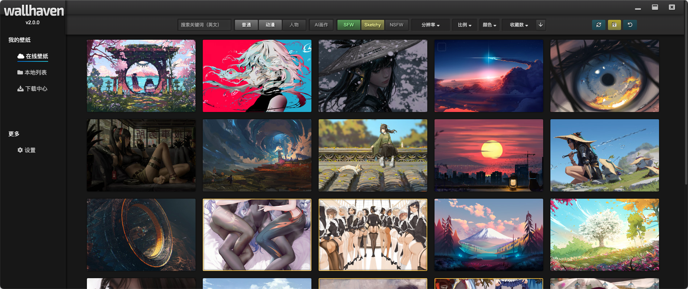Toggle the Sketchy purity filter

coord(373,25)
